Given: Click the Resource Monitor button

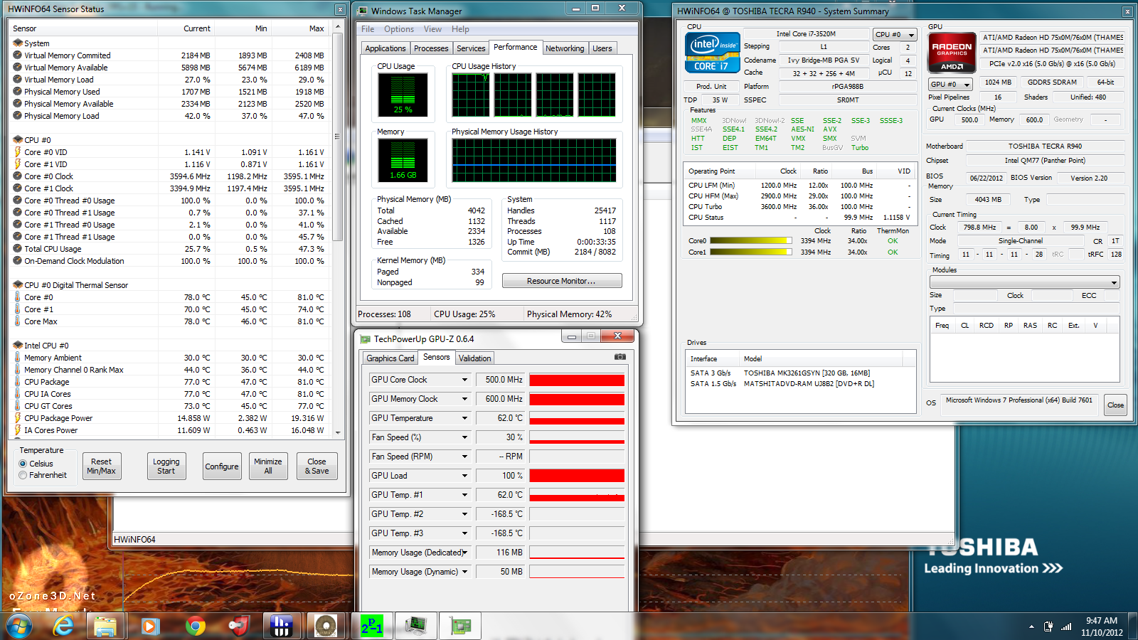Looking at the screenshot, I should (x=561, y=281).
